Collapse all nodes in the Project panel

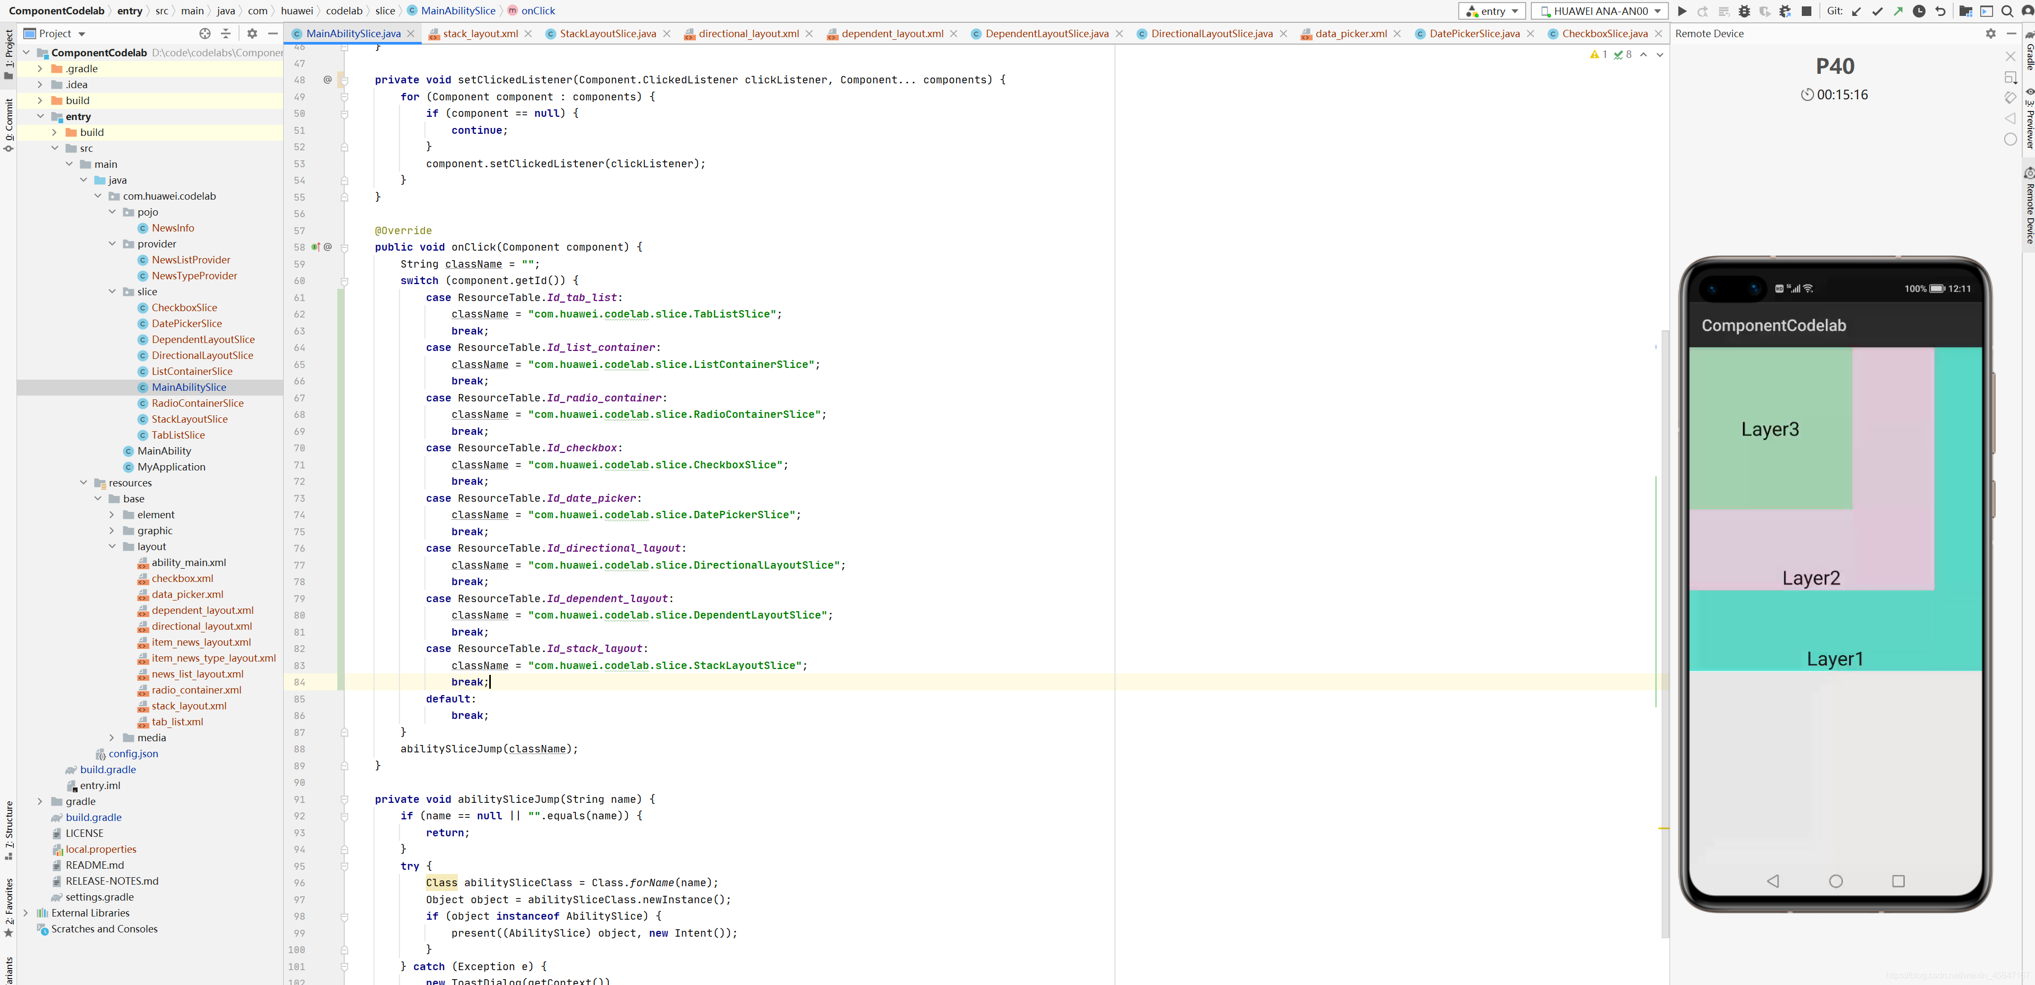226,33
